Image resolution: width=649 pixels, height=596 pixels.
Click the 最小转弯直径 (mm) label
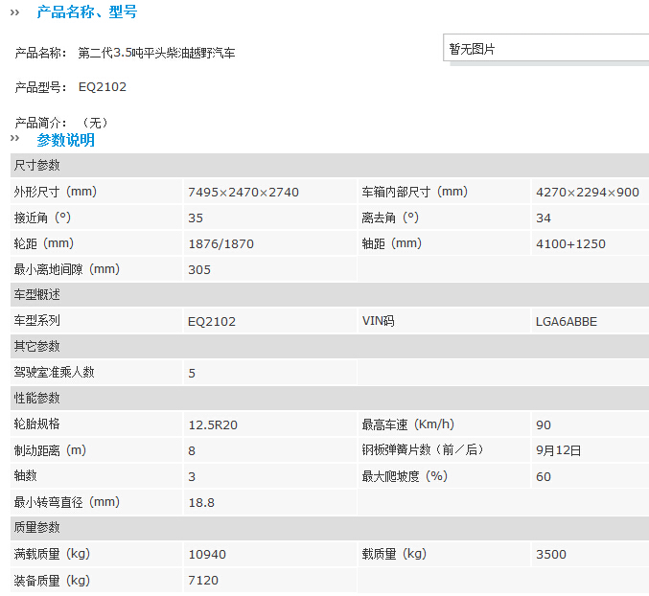click(67, 502)
